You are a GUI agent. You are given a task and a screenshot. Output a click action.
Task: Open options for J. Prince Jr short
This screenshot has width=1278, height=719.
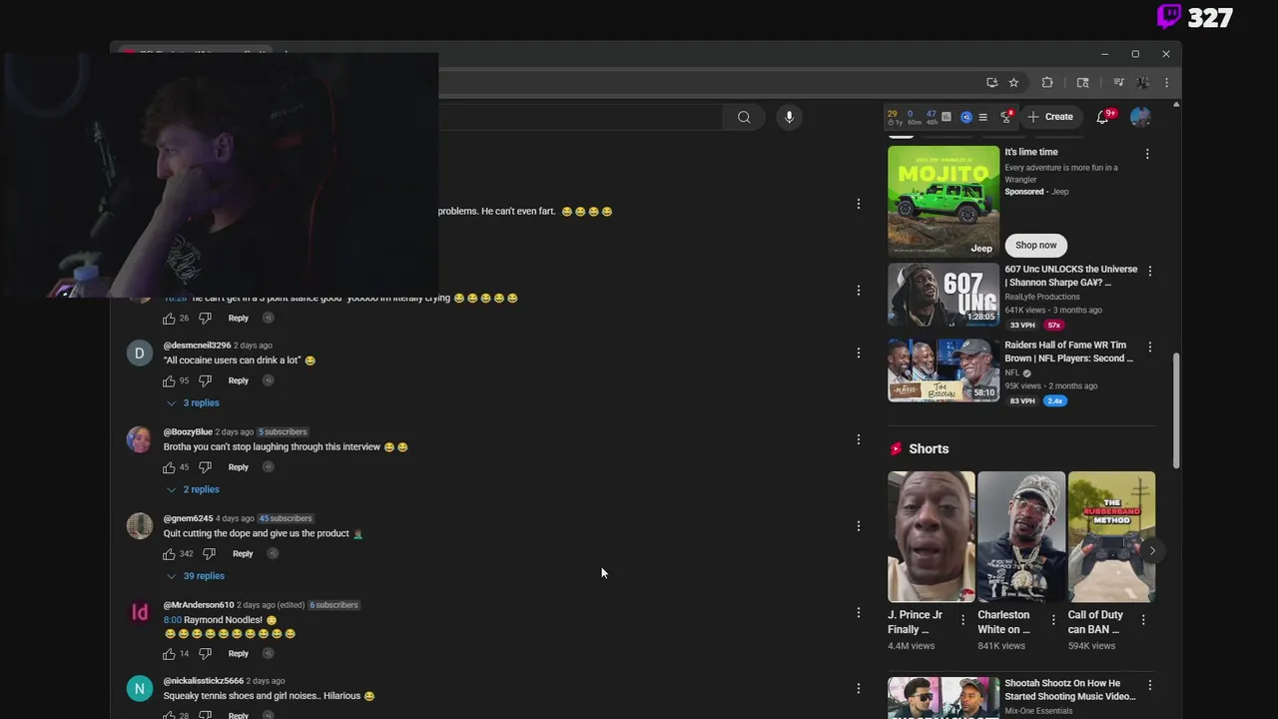point(962,620)
